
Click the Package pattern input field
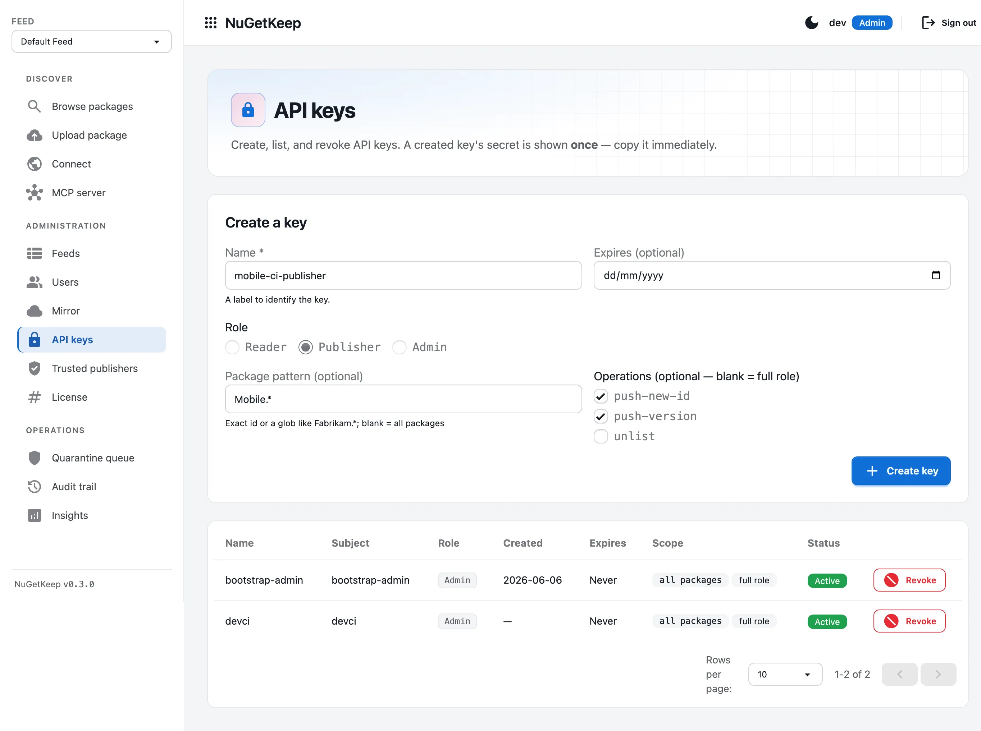coord(403,399)
